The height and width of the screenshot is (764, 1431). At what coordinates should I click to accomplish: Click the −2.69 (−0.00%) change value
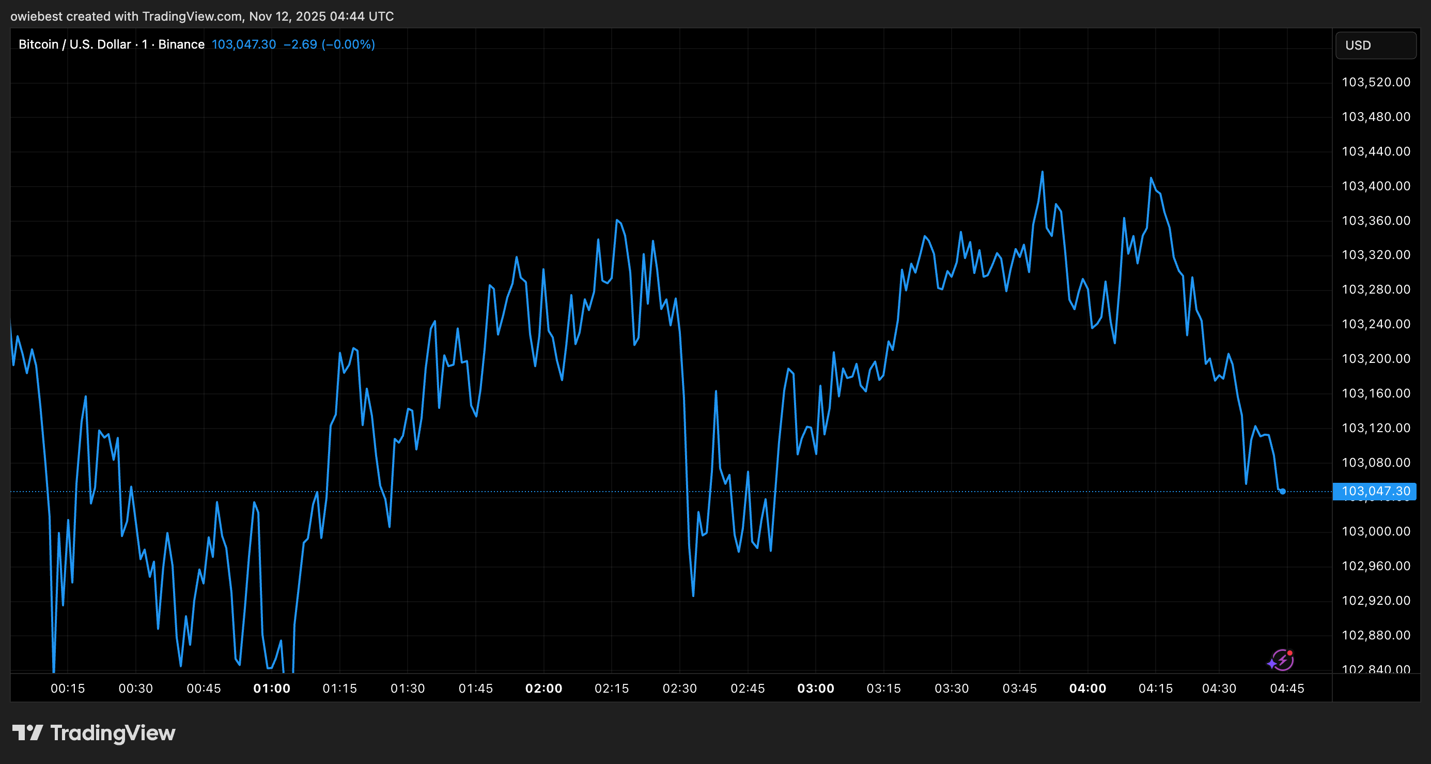point(329,44)
